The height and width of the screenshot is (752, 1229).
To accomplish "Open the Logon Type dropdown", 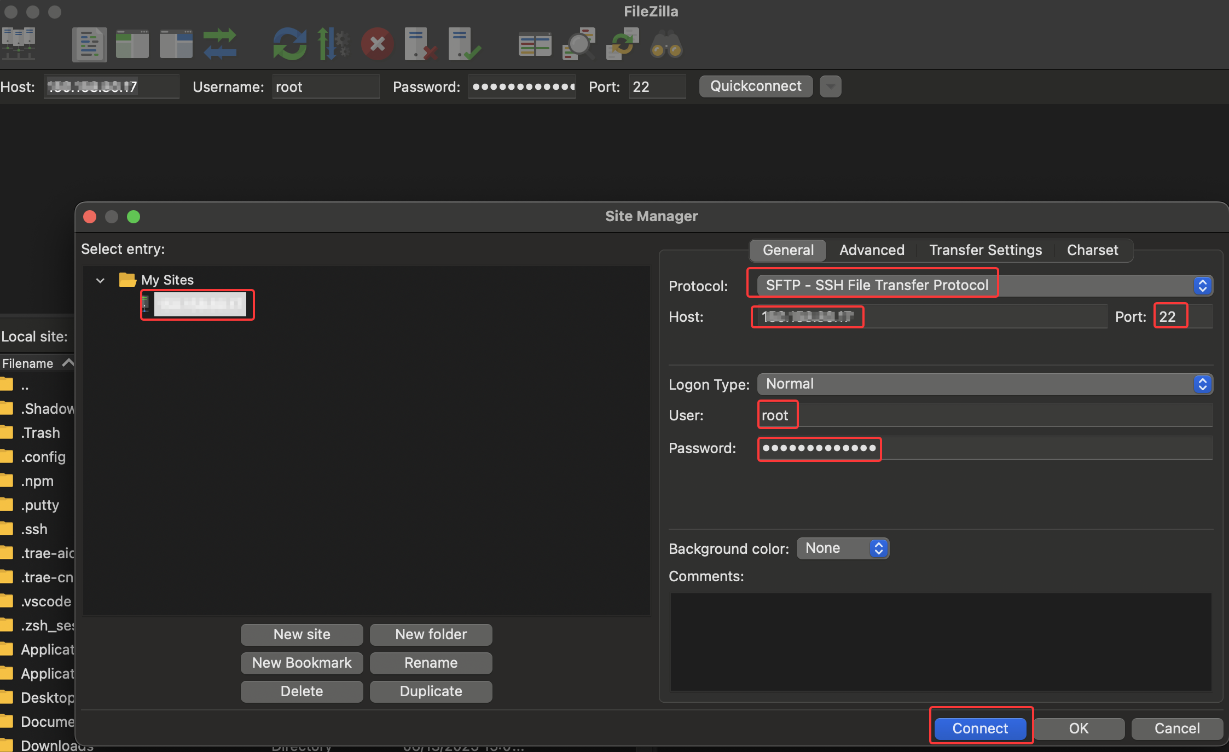I will [985, 384].
